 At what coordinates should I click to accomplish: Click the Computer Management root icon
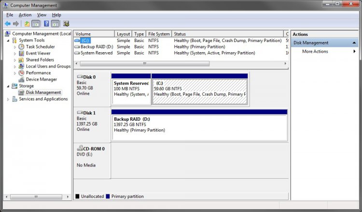pos(7,34)
